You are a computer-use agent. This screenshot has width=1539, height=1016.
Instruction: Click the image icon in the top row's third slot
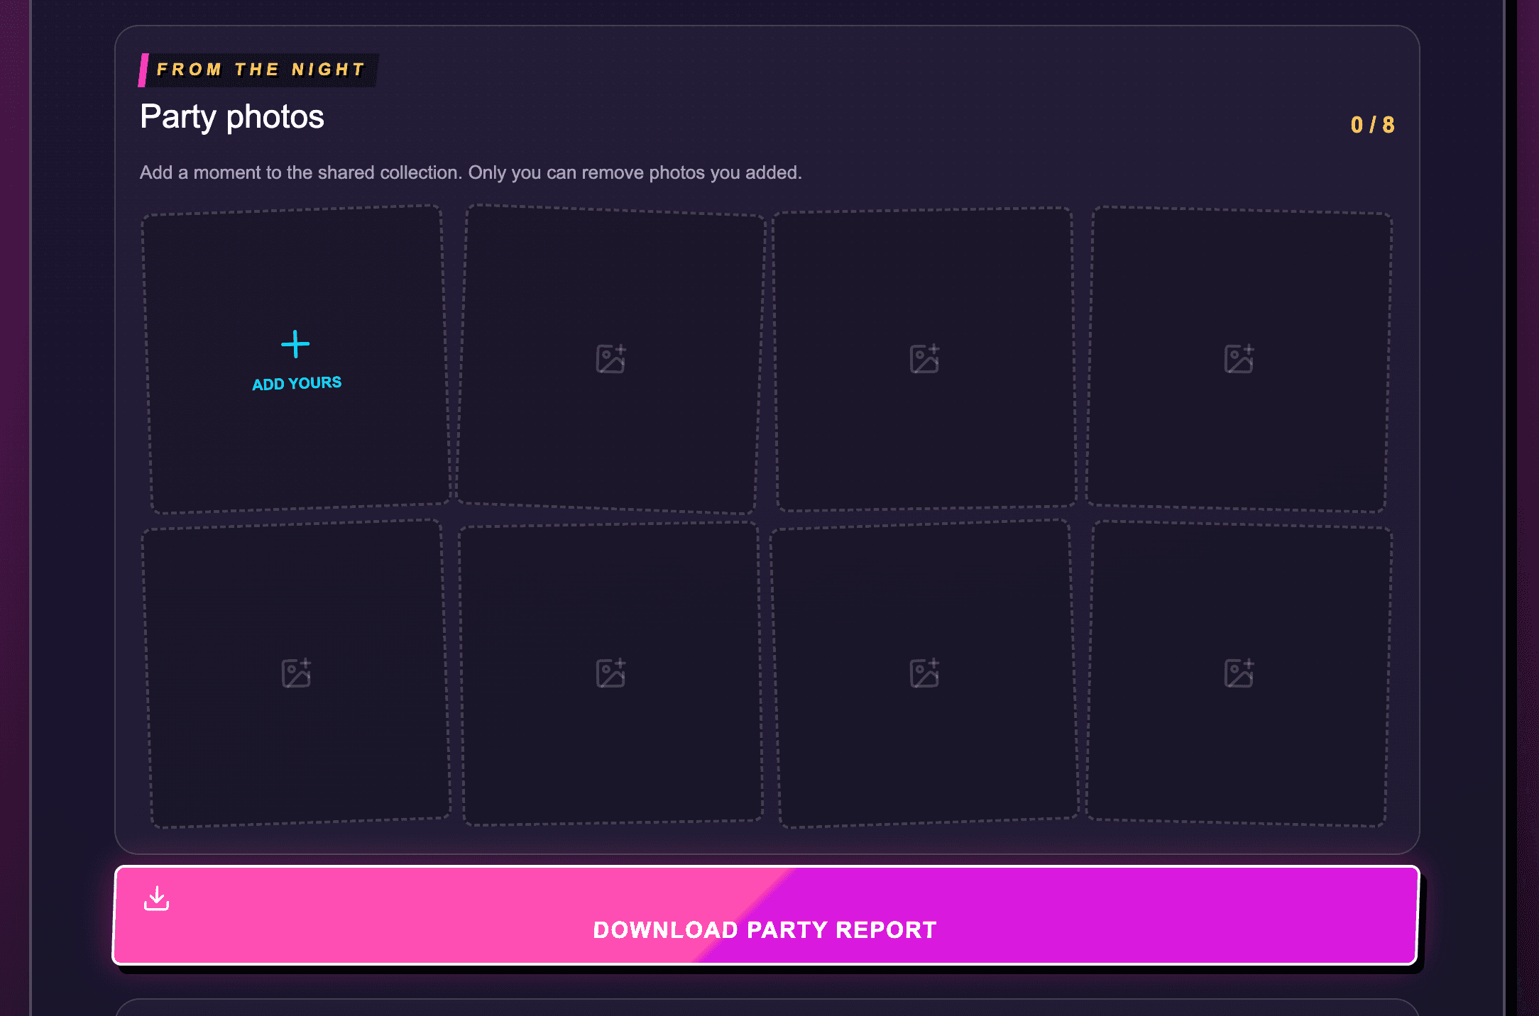(x=924, y=359)
